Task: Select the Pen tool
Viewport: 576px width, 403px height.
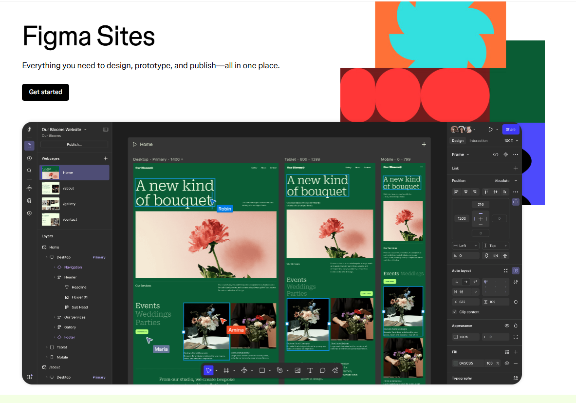Action: pos(280,370)
